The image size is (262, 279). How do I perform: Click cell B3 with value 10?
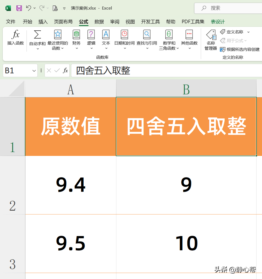[186, 244]
